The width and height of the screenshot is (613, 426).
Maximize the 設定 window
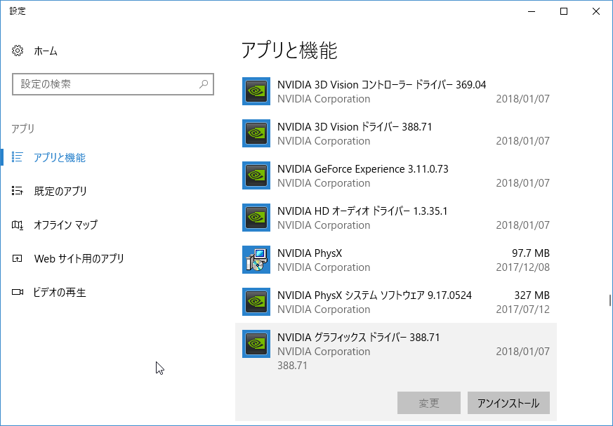coord(564,11)
